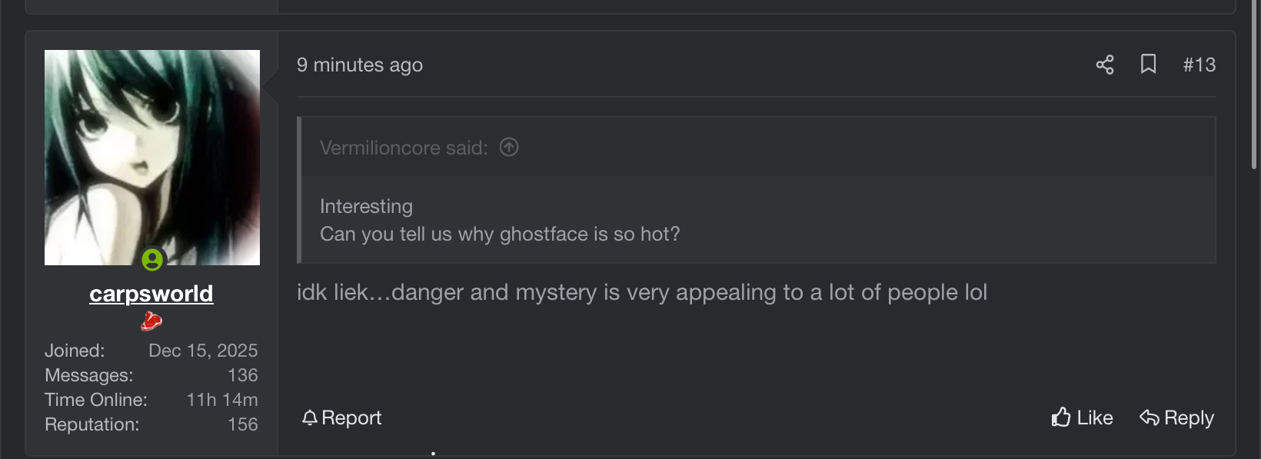1261x459 pixels.
Task: Click the Messages count 136
Action: pos(242,375)
